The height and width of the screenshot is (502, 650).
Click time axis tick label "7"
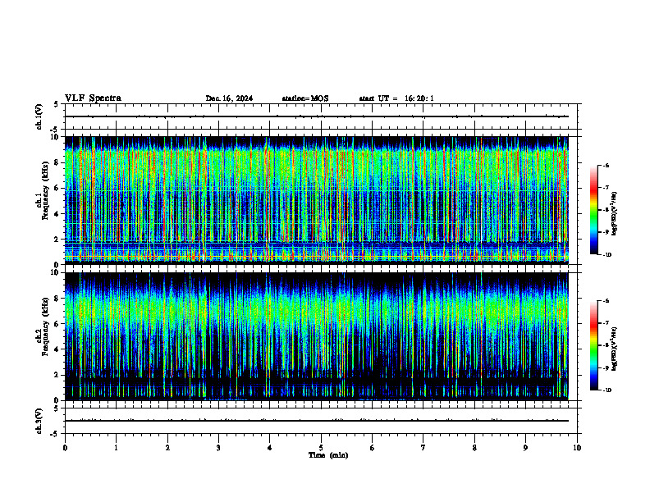423,448
